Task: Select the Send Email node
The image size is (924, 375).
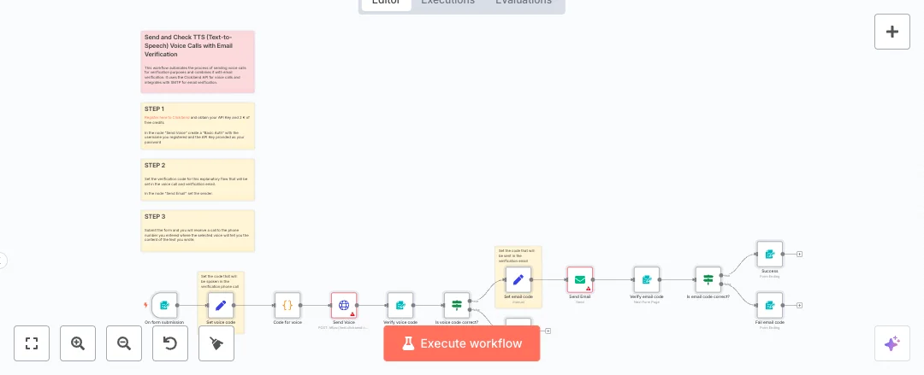Action: pos(580,279)
